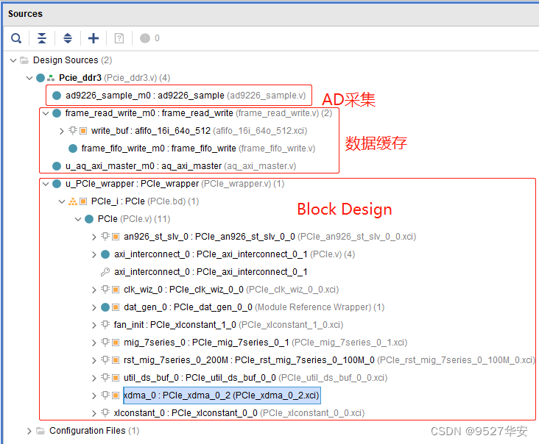
Task: Expand the xlconstant_0 node
Action: 94,413
